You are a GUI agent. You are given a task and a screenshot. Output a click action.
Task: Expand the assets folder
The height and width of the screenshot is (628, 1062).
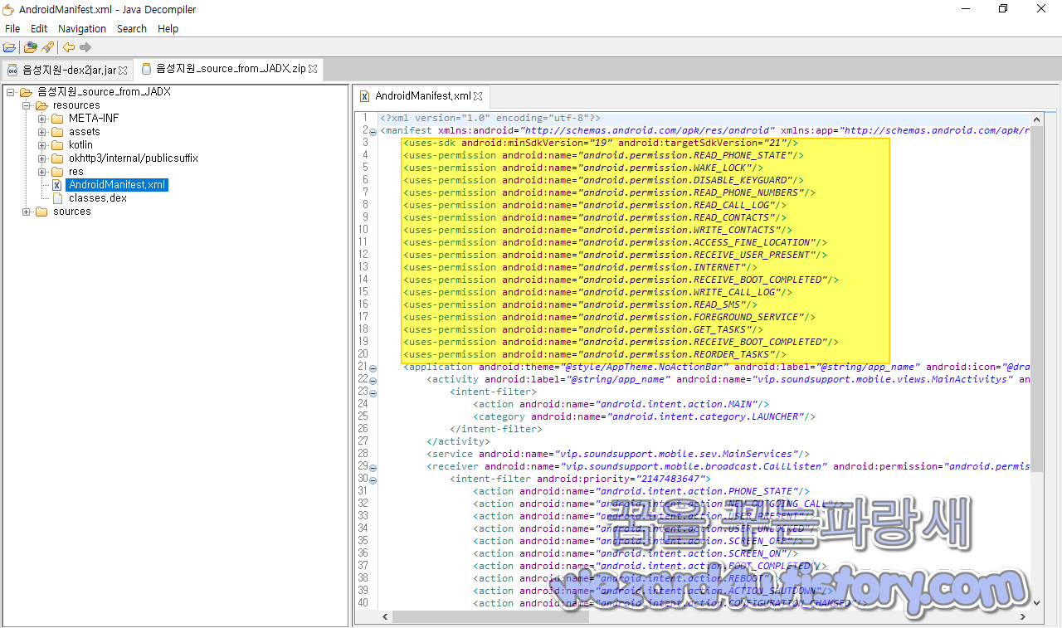pyautogui.click(x=41, y=132)
